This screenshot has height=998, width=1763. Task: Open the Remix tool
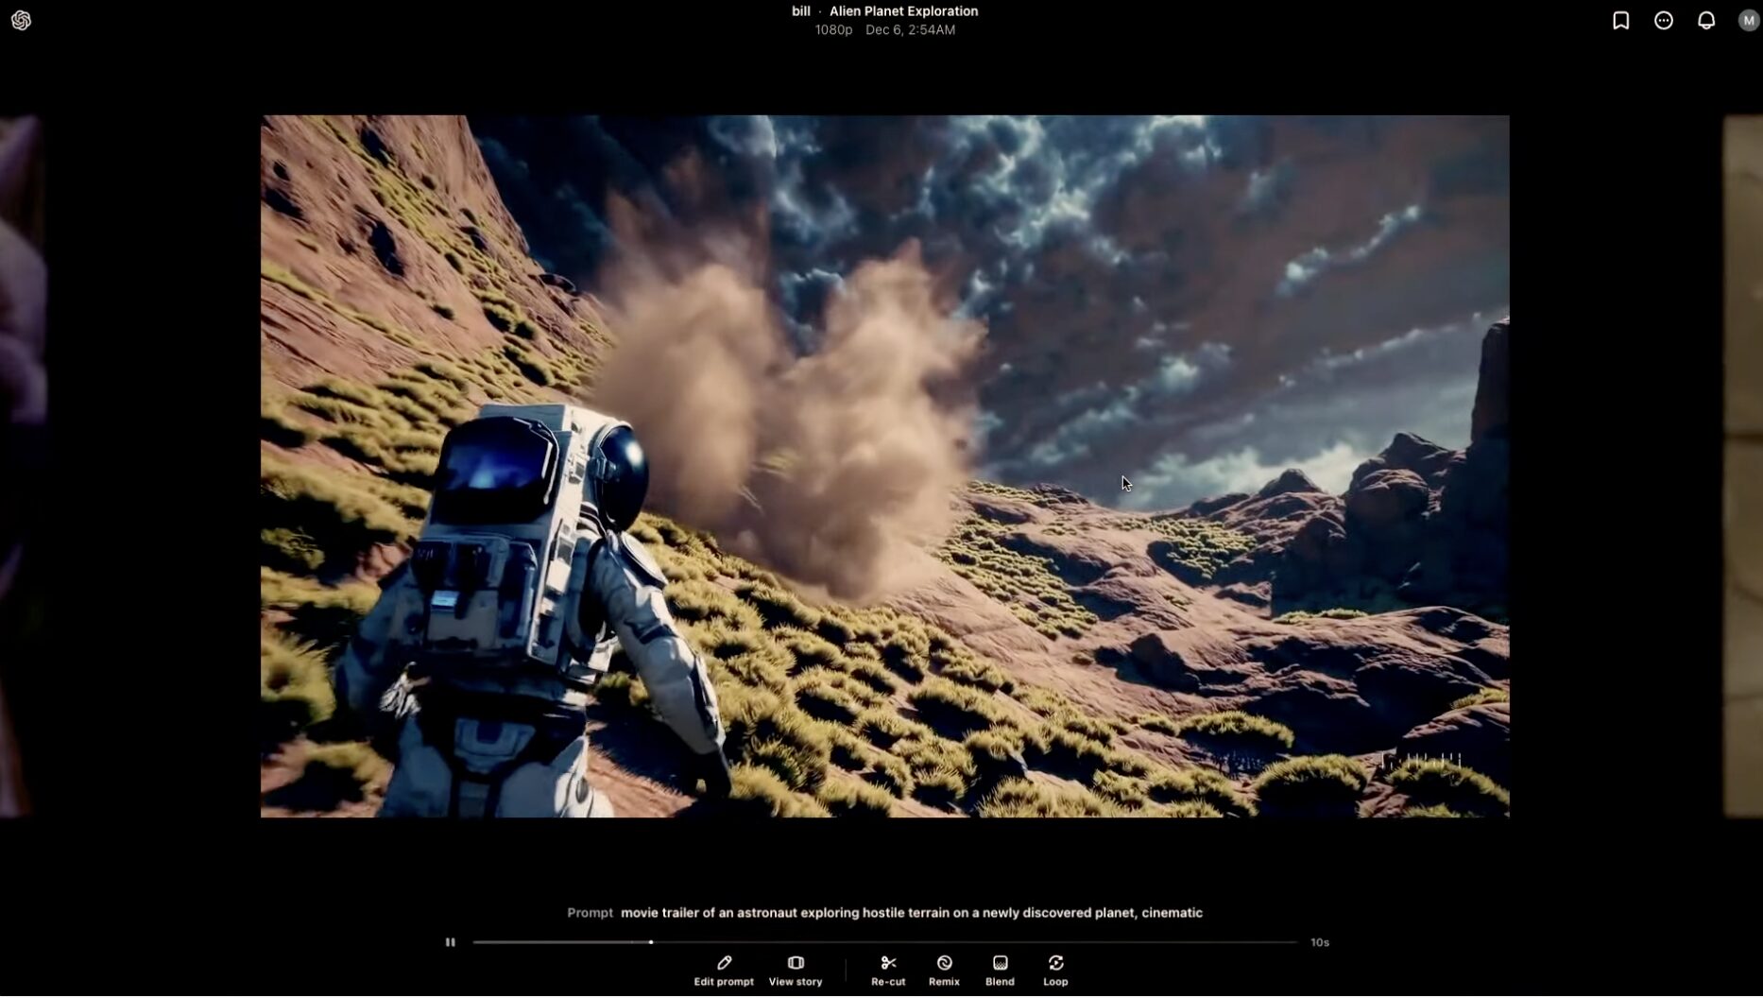[944, 972]
